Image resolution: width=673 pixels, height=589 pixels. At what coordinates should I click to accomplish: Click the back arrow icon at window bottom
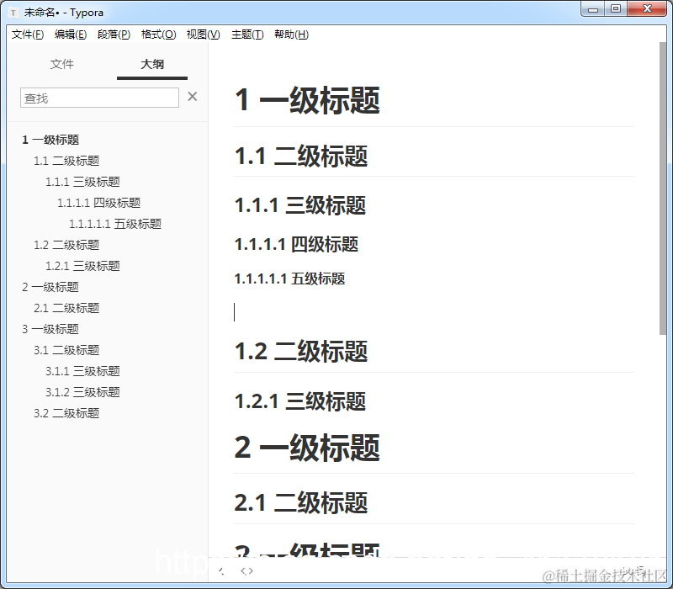[221, 570]
